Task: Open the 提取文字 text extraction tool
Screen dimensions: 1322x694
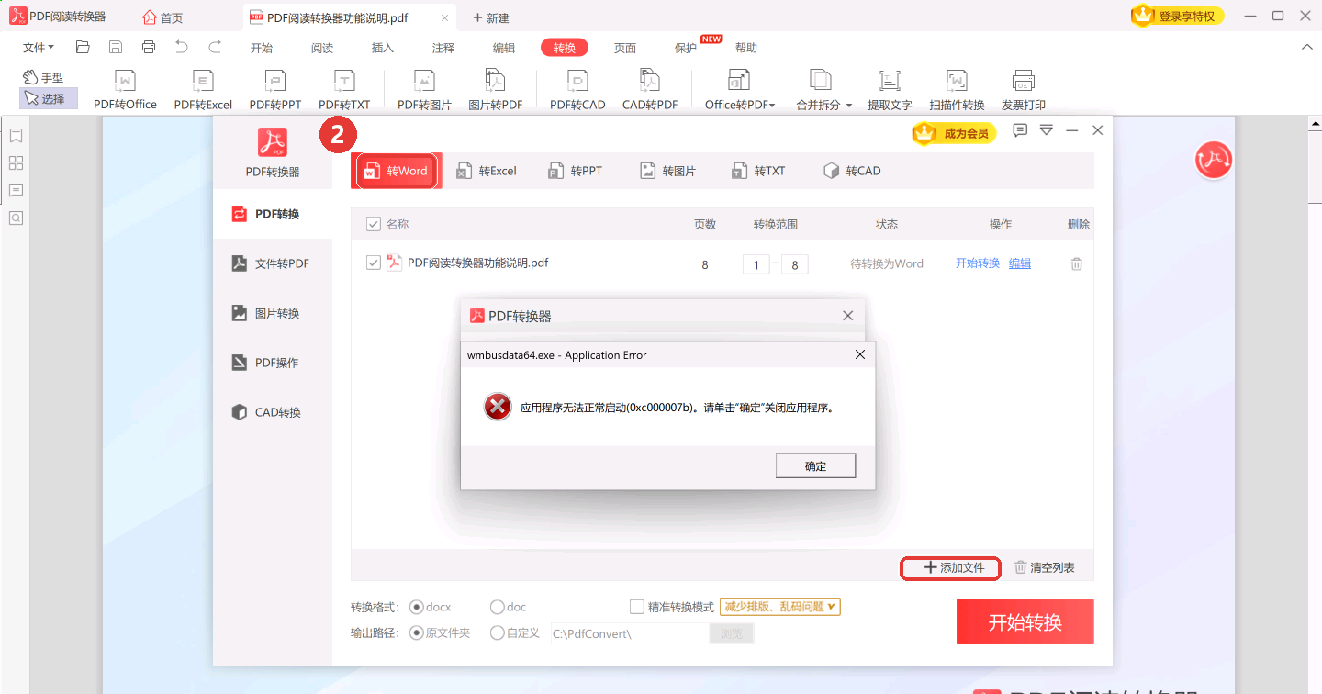Action: point(890,90)
